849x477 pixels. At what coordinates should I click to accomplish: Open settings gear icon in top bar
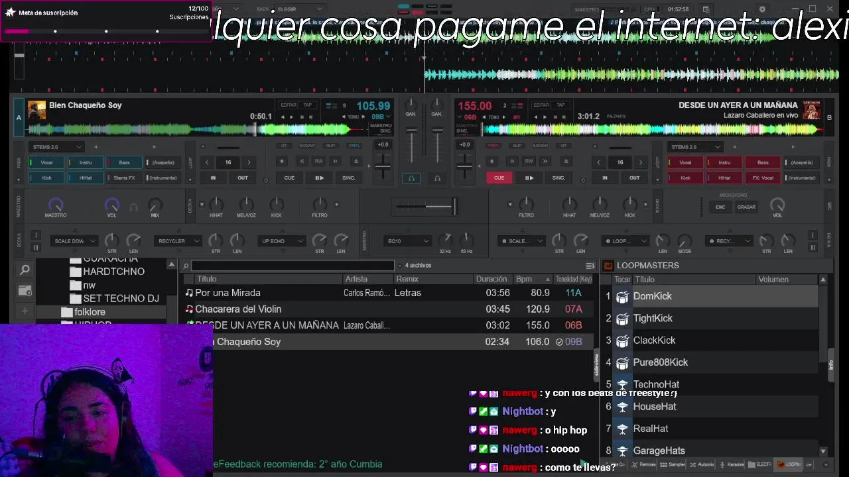(762, 9)
